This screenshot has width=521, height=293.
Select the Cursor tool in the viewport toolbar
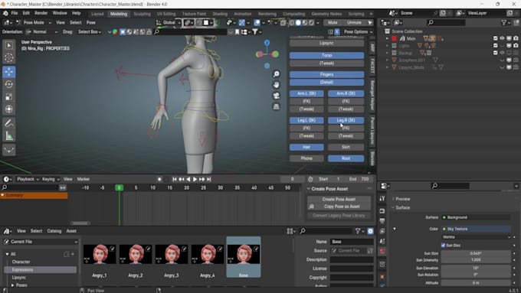point(9,57)
